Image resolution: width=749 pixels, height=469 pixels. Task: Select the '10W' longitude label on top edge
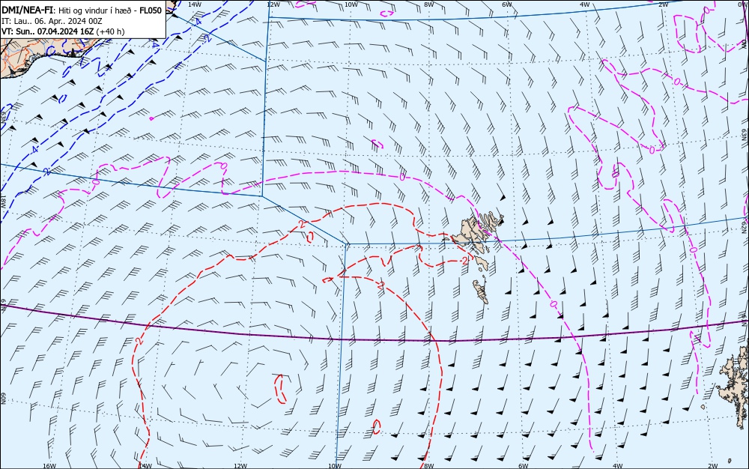tap(351, 4)
